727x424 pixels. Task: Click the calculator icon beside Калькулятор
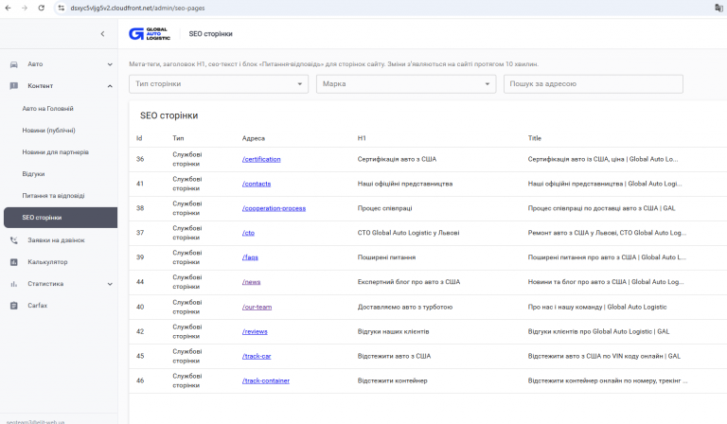coord(14,262)
